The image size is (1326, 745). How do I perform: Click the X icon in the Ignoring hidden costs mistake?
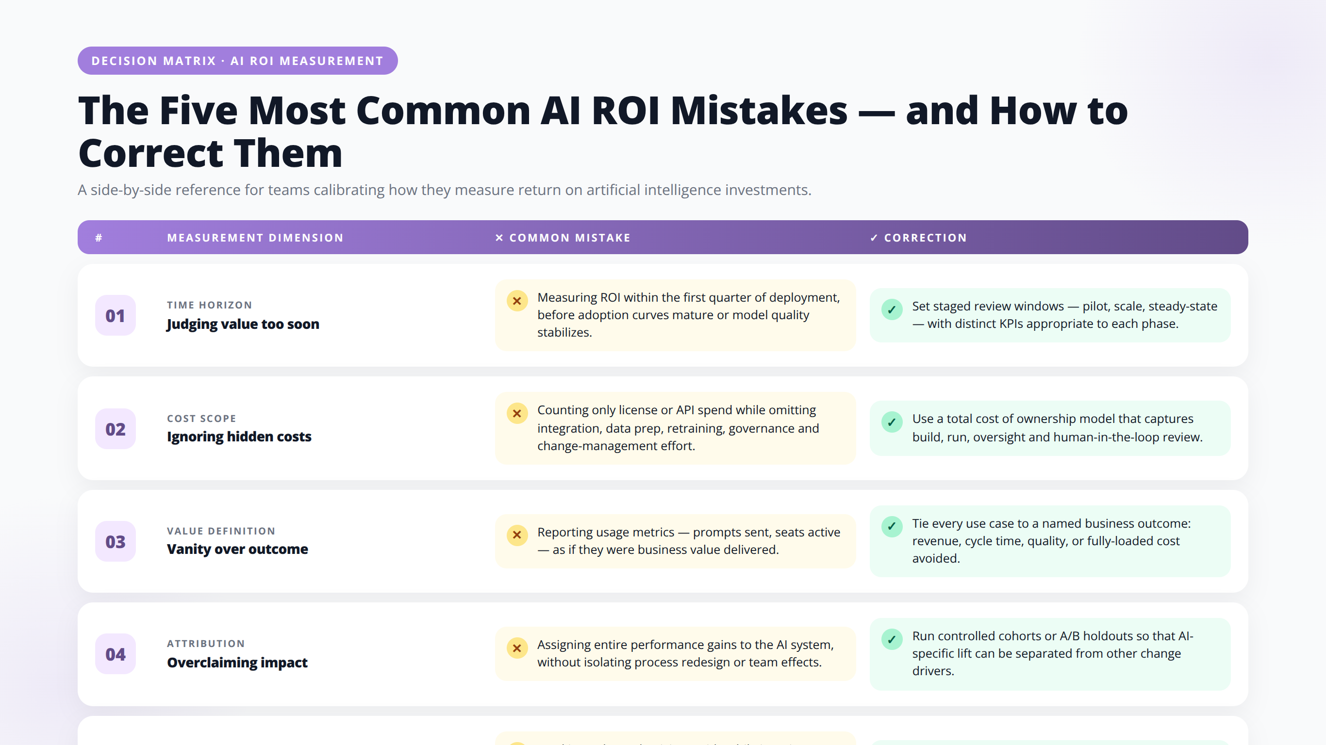coord(517,414)
